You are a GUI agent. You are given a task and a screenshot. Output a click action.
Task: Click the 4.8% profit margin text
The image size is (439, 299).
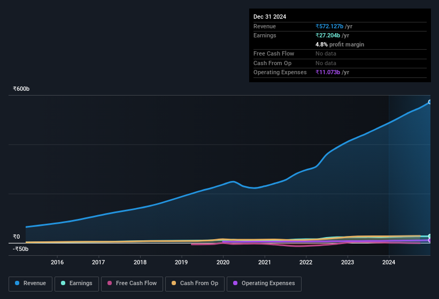click(340, 44)
